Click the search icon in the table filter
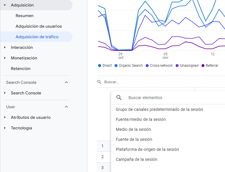 coord(99,82)
